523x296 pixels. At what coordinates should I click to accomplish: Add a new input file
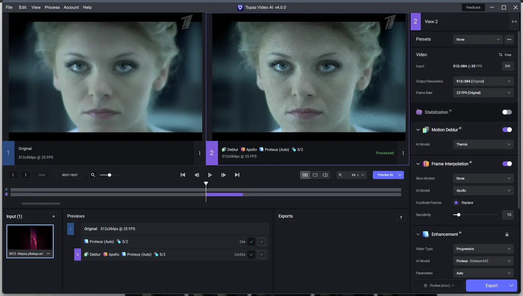coord(53,216)
